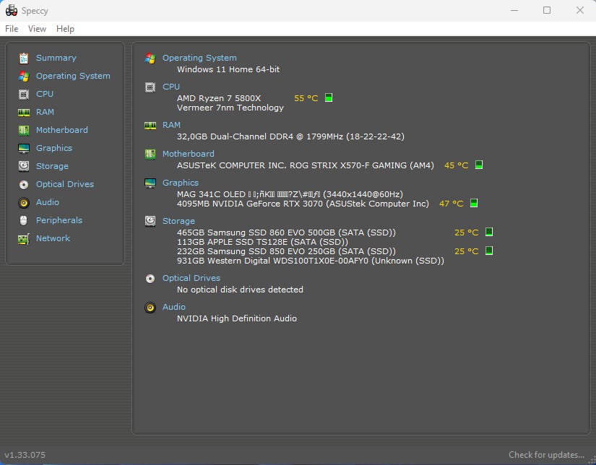The width and height of the screenshot is (596, 465).
Task: Click the board icon beside Motherboard heading in main panel
Action: point(150,155)
